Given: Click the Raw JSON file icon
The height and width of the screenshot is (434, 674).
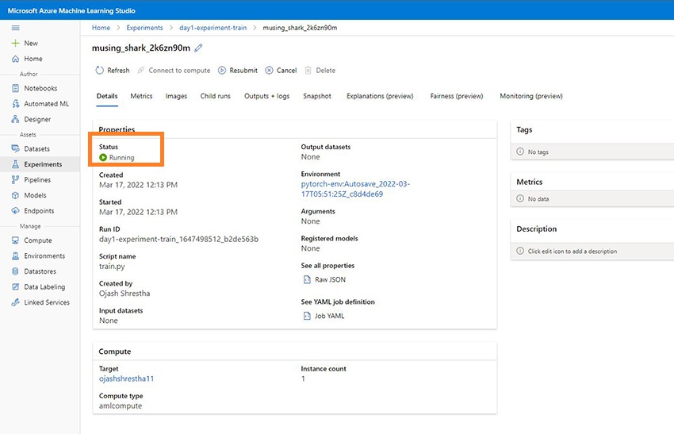Looking at the screenshot, I should (307, 279).
